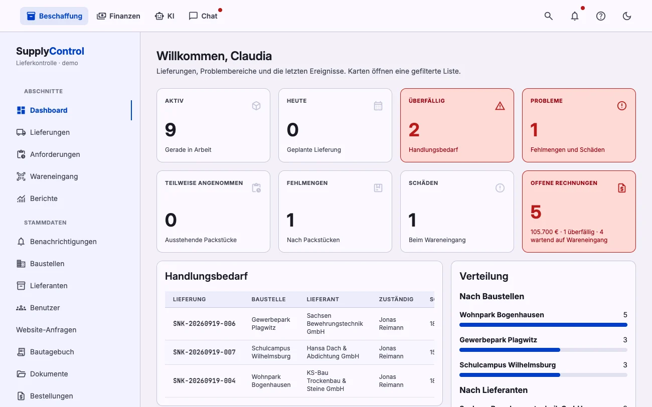Click the Zuständig column header
This screenshot has height=407, width=652.
point(396,299)
